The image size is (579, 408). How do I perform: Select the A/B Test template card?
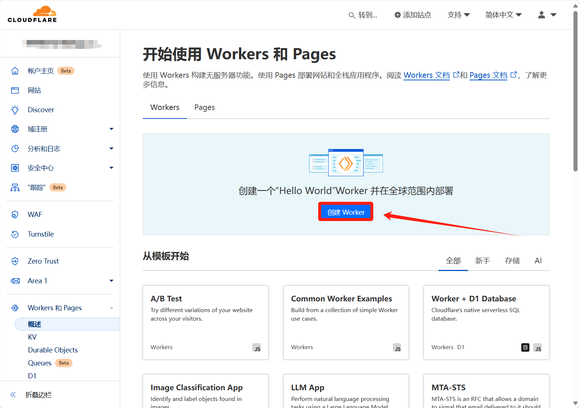tap(205, 322)
